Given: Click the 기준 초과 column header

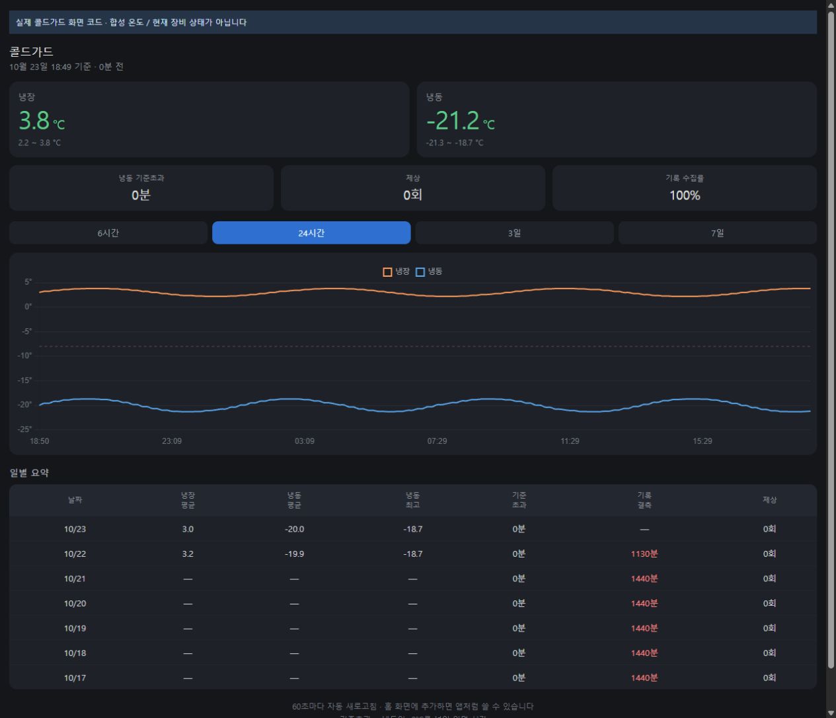Looking at the screenshot, I should [x=519, y=500].
